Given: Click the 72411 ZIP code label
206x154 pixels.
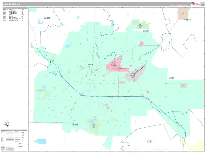Looking at the screenshot, I should (150, 141).
